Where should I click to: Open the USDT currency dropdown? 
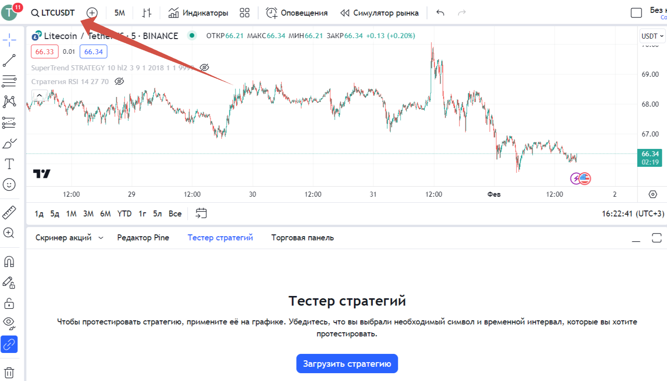tap(652, 36)
